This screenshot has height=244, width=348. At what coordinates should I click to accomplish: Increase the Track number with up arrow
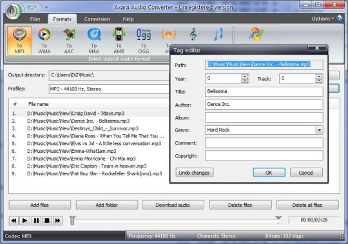click(x=319, y=76)
